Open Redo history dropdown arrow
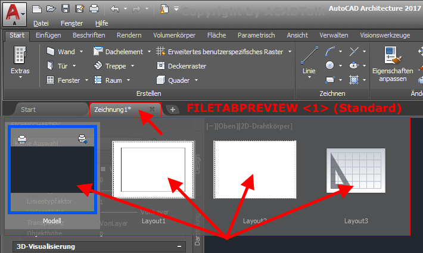Image resolution: width=423 pixels, height=253 pixels. 147,9
